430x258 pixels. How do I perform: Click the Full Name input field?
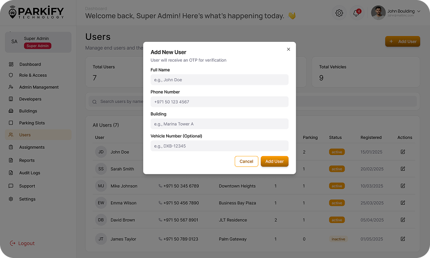coord(219,80)
